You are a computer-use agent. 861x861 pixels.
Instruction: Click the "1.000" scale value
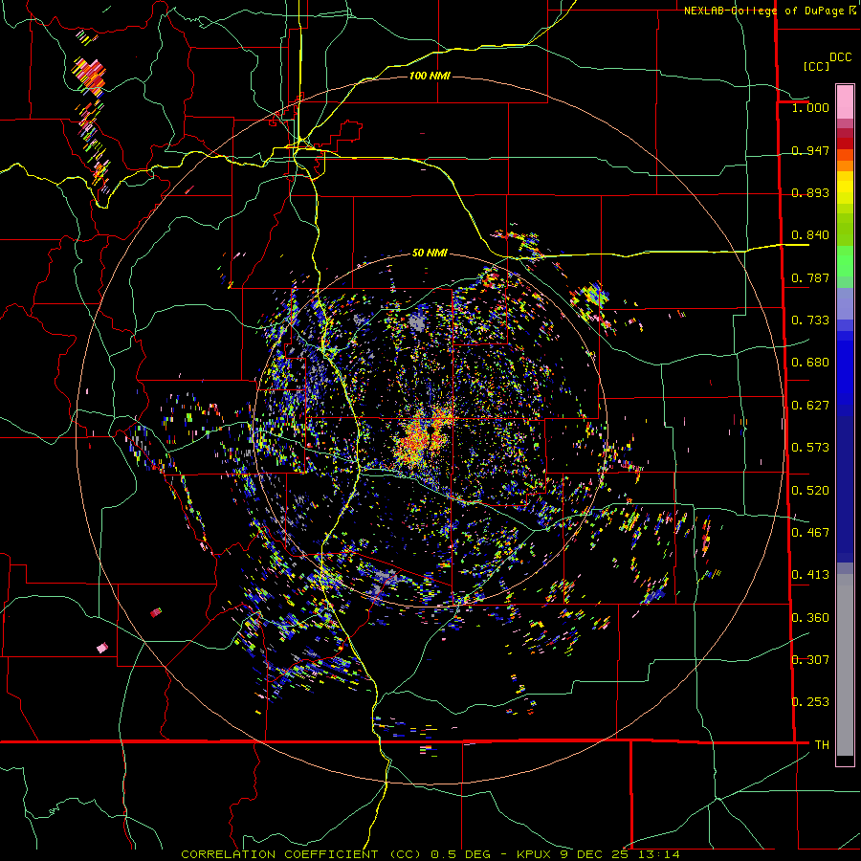[x=810, y=108]
